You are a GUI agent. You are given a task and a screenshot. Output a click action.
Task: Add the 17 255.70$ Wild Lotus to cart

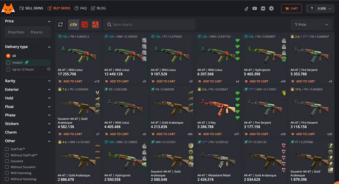[x=70, y=81]
